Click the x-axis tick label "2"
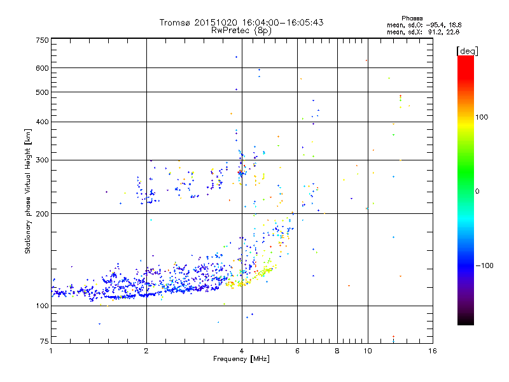The height and width of the screenshot is (382, 509). coord(146,351)
